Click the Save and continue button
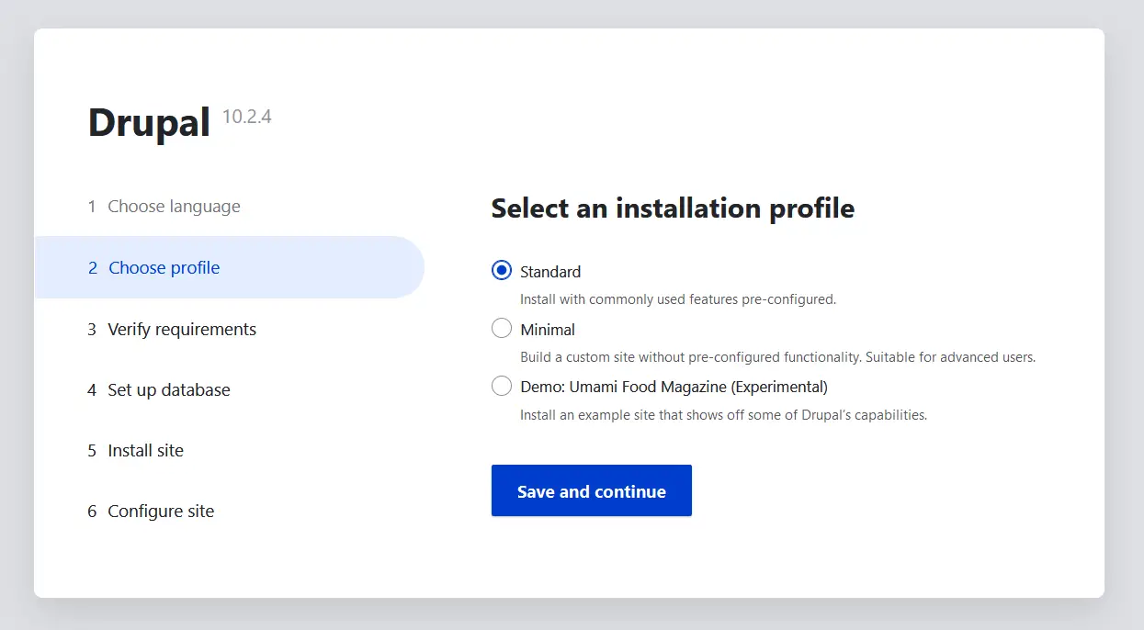The width and height of the screenshot is (1144, 630). click(592, 490)
